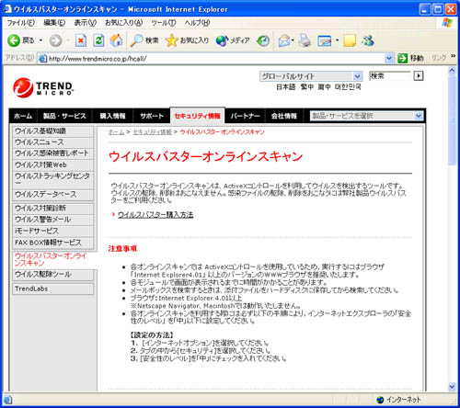Expand the Edit button dropdown arrow
Screen dimensions: 460x408
click(x=337, y=40)
